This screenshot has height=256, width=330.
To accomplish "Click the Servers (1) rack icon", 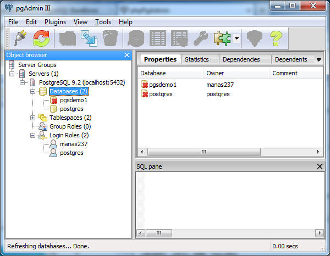I will pos(22,74).
